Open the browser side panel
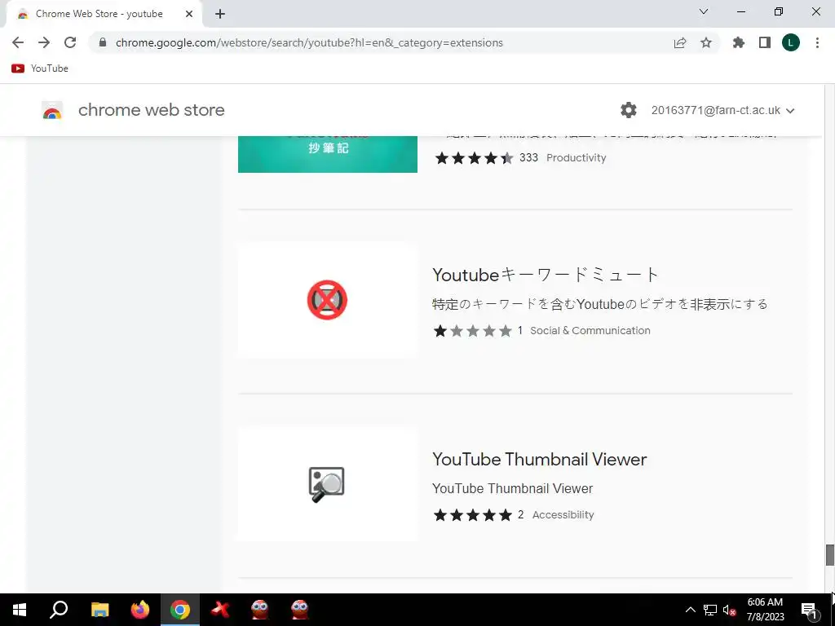Image resolution: width=835 pixels, height=626 pixels. click(765, 42)
